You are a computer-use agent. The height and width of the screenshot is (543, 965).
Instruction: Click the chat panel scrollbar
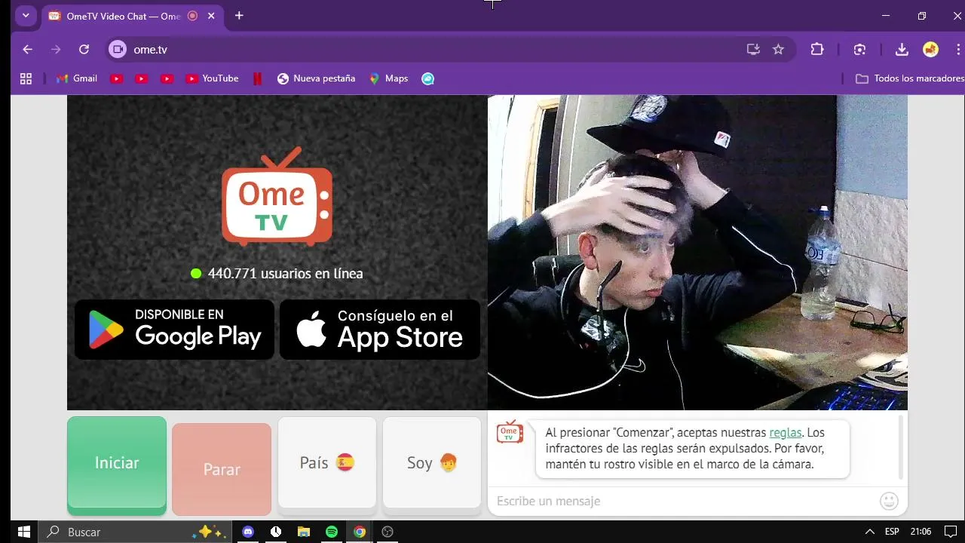tap(901, 447)
